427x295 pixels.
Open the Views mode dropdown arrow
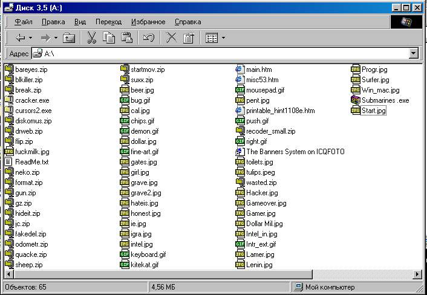(223, 38)
